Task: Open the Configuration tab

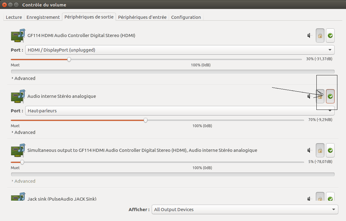Action: (x=186, y=17)
